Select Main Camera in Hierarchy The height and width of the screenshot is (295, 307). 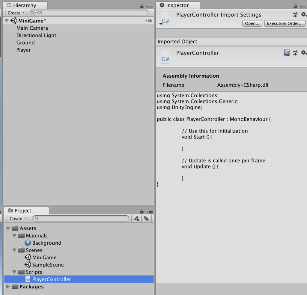click(32, 28)
